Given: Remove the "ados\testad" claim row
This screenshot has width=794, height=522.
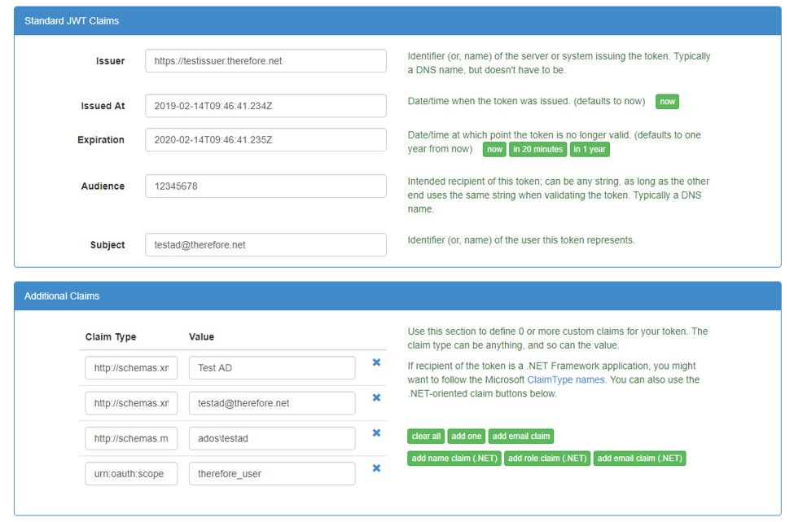Looking at the screenshot, I should (376, 432).
